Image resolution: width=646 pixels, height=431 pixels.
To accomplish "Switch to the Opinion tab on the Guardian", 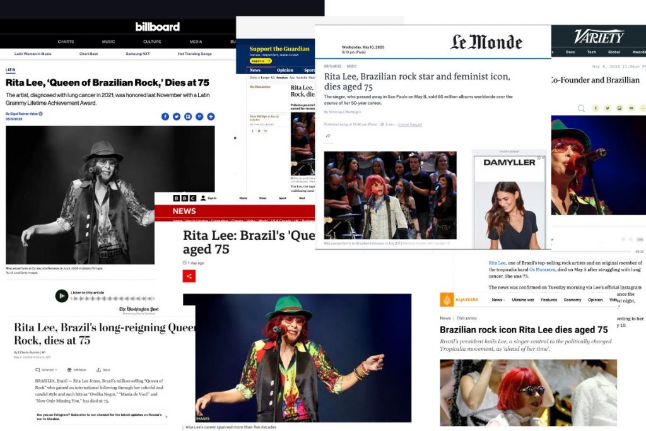I will click(285, 70).
